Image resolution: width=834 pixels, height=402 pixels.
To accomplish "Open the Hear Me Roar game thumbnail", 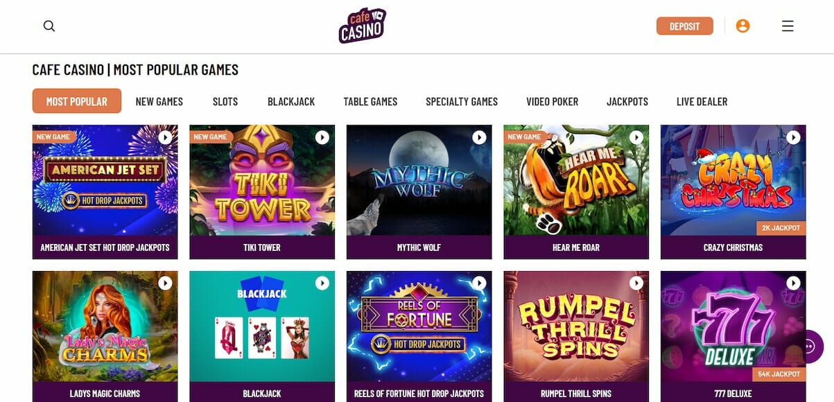I will [575, 187].
